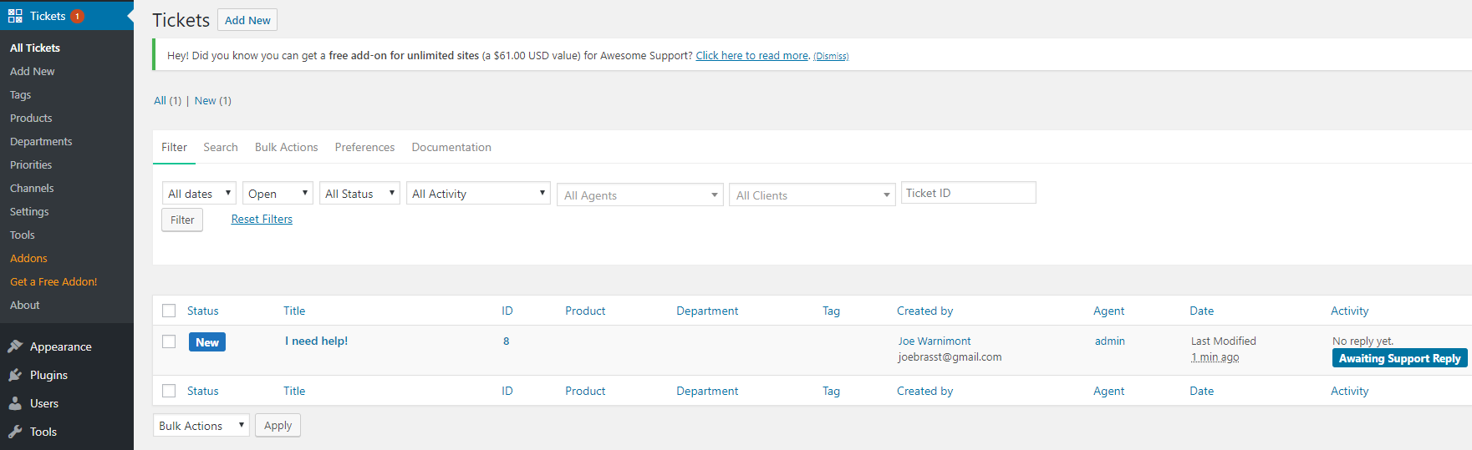Check the select-all checkbox in table header
This screenshot has width=1472, height=450.
tap(169, 311)
